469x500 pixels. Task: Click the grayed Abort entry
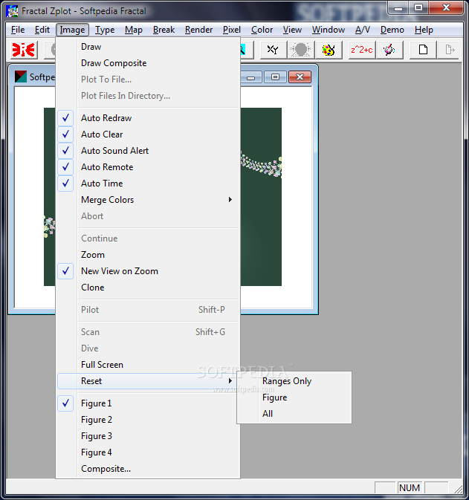(x=149, y=216)
